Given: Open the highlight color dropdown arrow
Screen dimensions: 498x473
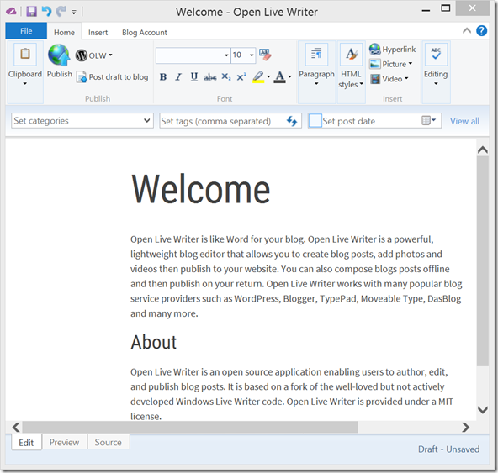Looking at the screenshot, I should [x=268, y=76].
